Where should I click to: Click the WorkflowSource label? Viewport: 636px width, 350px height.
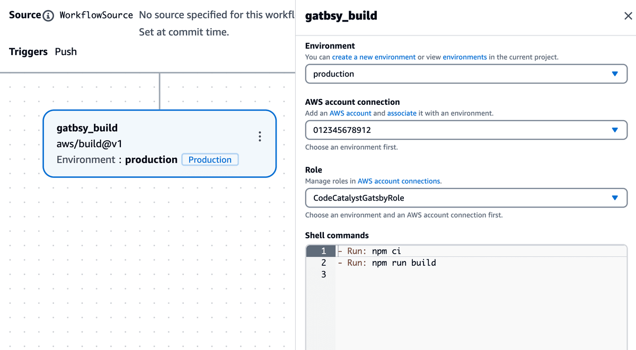[x=96, y=15]
